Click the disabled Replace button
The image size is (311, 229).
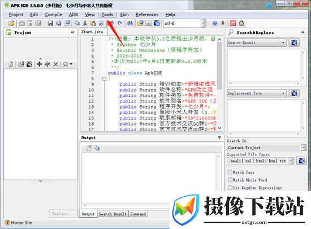click(63, 214)
